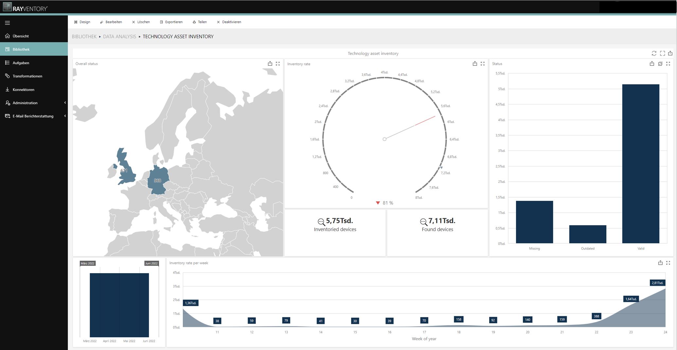Expand the Administration submenu
Image resolution: width=677 pixels, height=350 pixels.
pos(65,103)
